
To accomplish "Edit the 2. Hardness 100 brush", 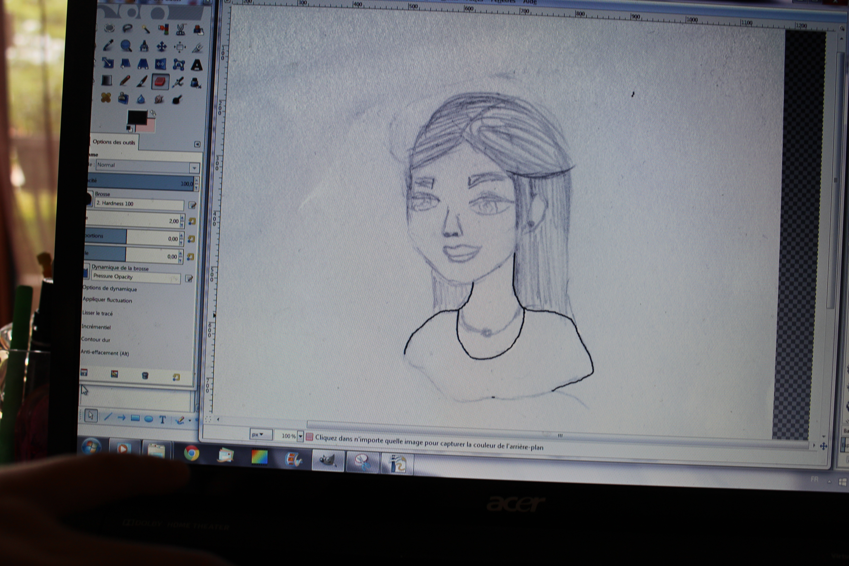I will (192, 205).
